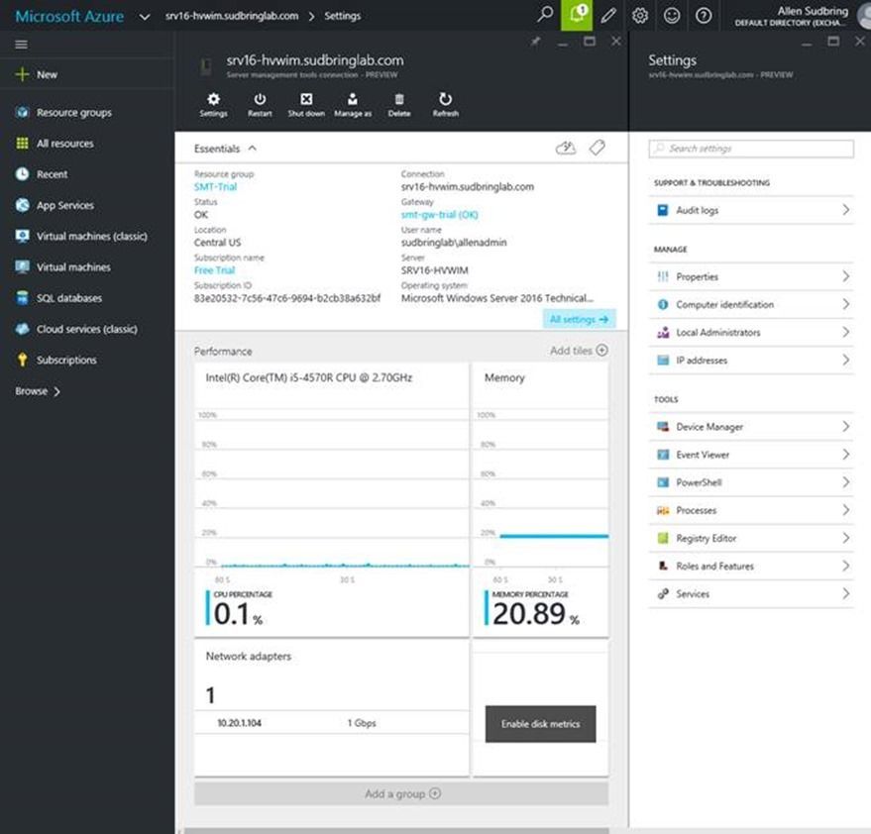
Task: Click the Network adapters tile
Action: [x=332, y=709]
